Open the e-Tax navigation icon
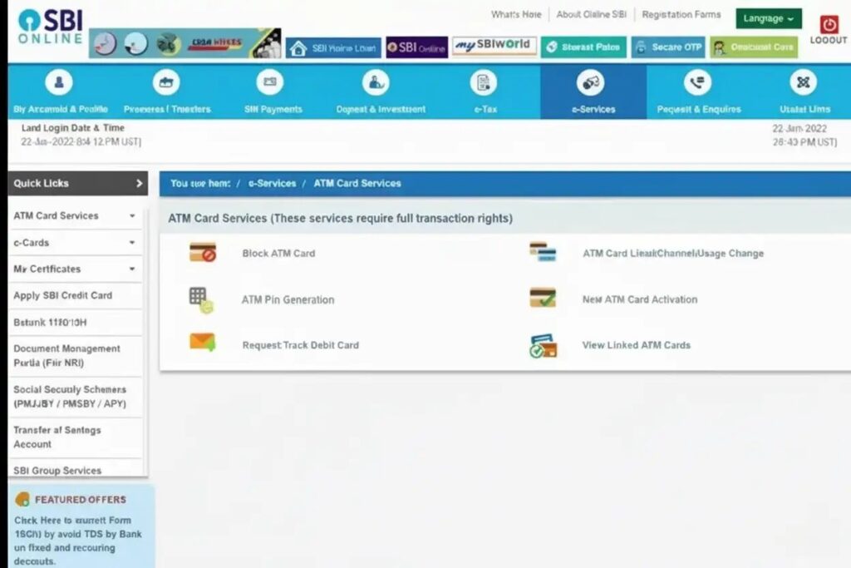Screen dimensions: 851x568 (484, 83)
